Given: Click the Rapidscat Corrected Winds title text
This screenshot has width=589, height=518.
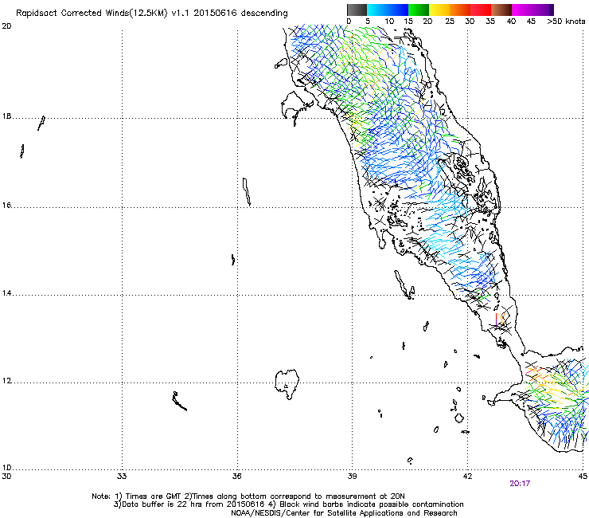Looking at the screenshot, I should pyautogui.click(x=152, y=13).
